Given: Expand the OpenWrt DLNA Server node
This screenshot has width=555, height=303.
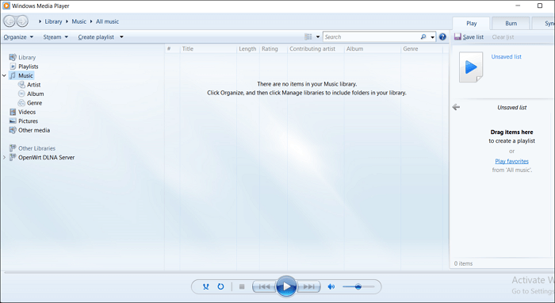Looking at the screenshot, I should (x=4, y=158).
